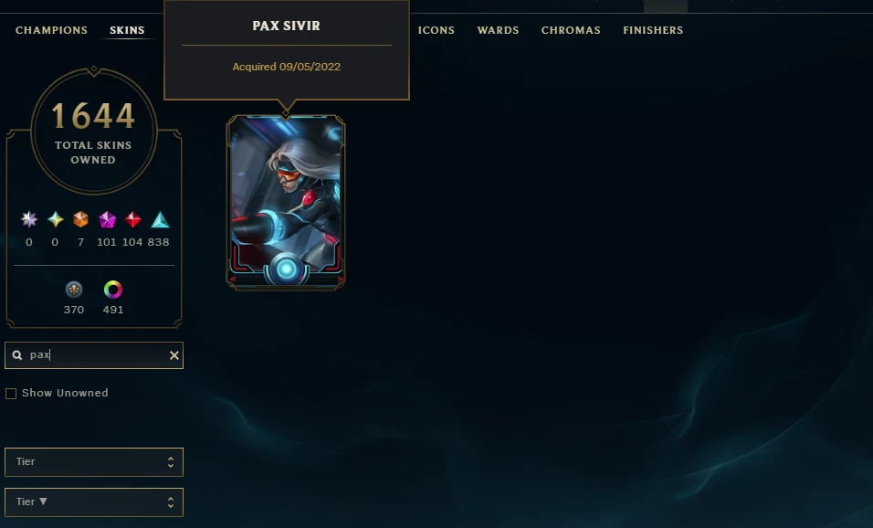The width and height of the screenshot is (873, 528).
Task: Click the arrows on the upper Tier dropdown
Action: pyautogui.click(x=171, y=462)
